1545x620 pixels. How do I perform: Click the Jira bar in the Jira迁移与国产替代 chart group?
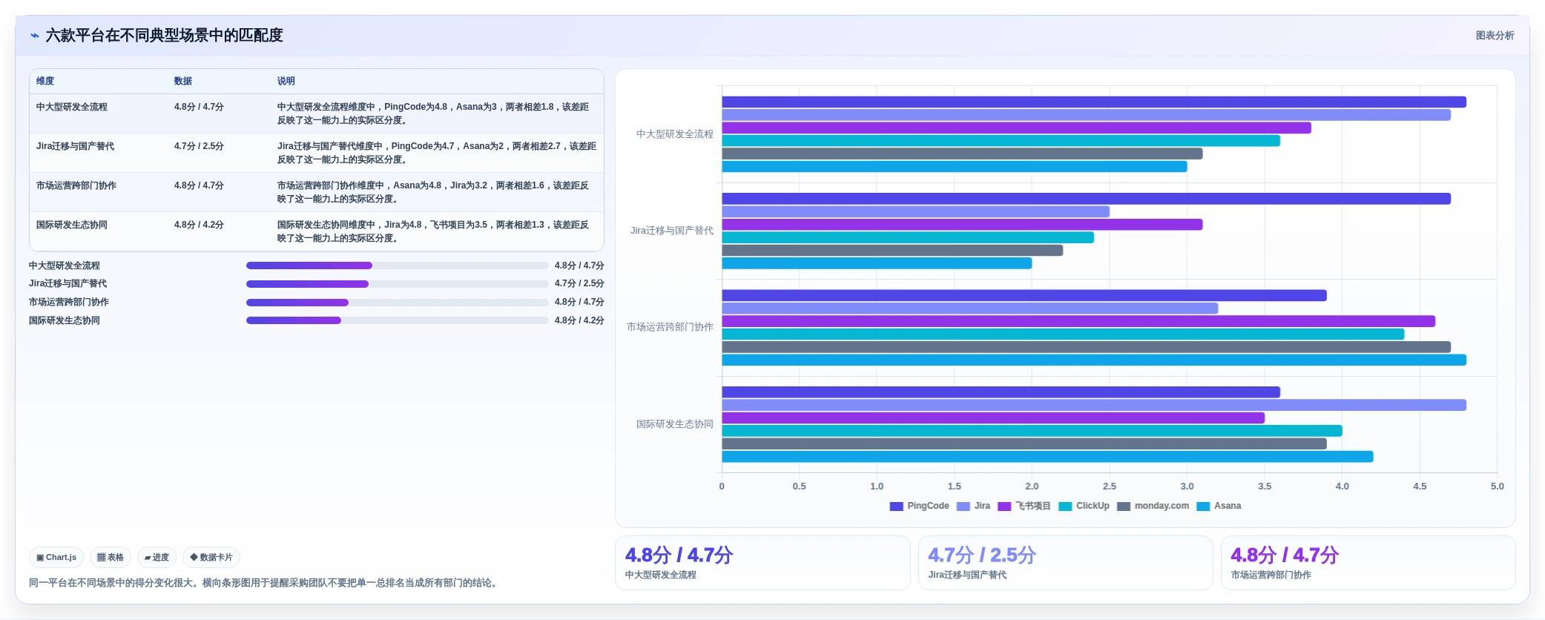[x=915, y=212]
